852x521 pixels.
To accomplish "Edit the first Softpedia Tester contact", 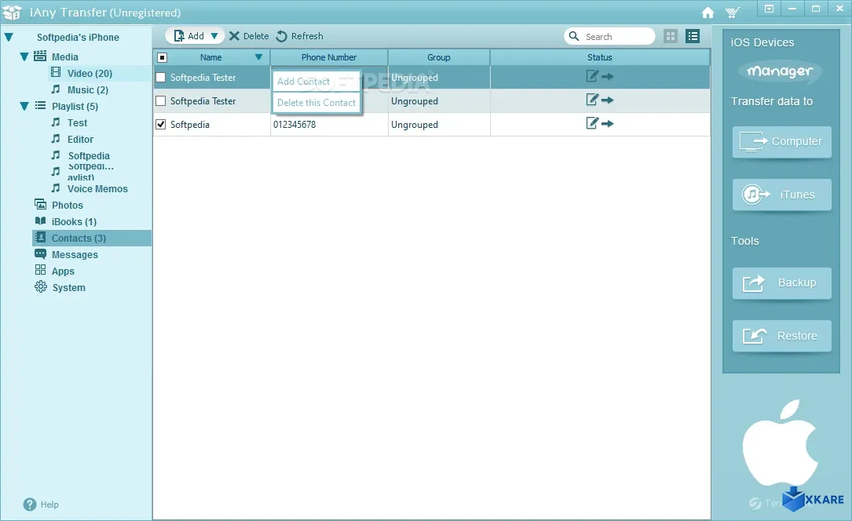I will (592, 77).
